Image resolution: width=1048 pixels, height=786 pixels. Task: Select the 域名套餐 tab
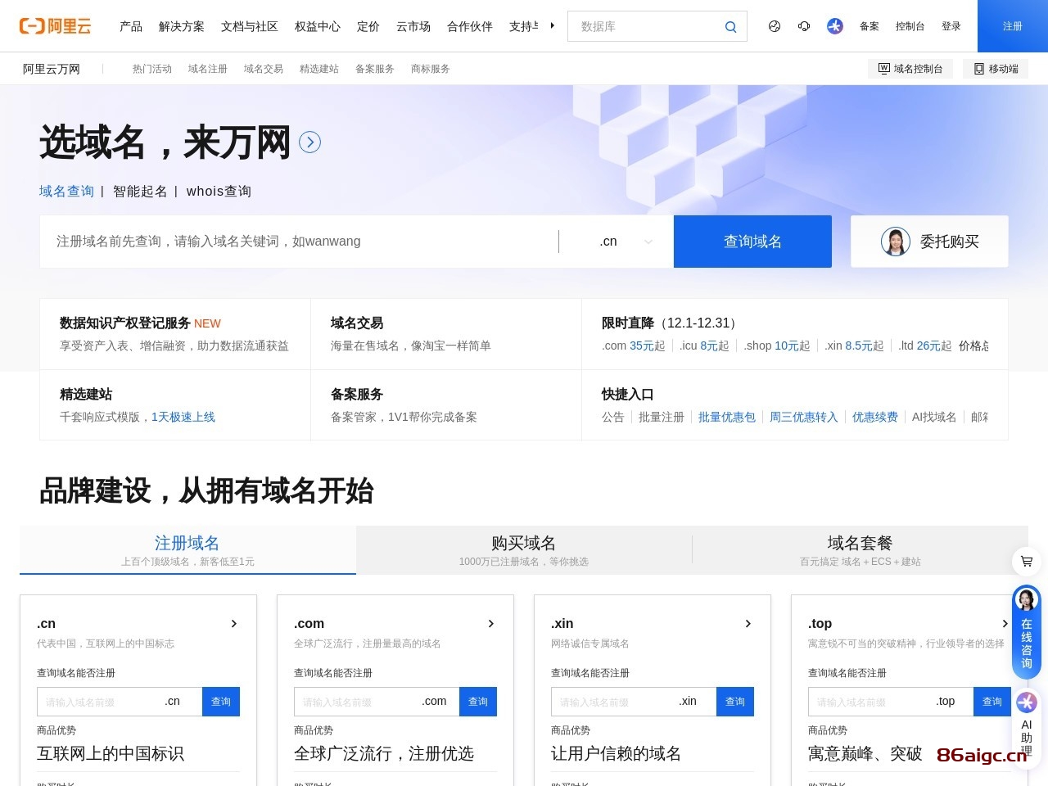[860, 550]
